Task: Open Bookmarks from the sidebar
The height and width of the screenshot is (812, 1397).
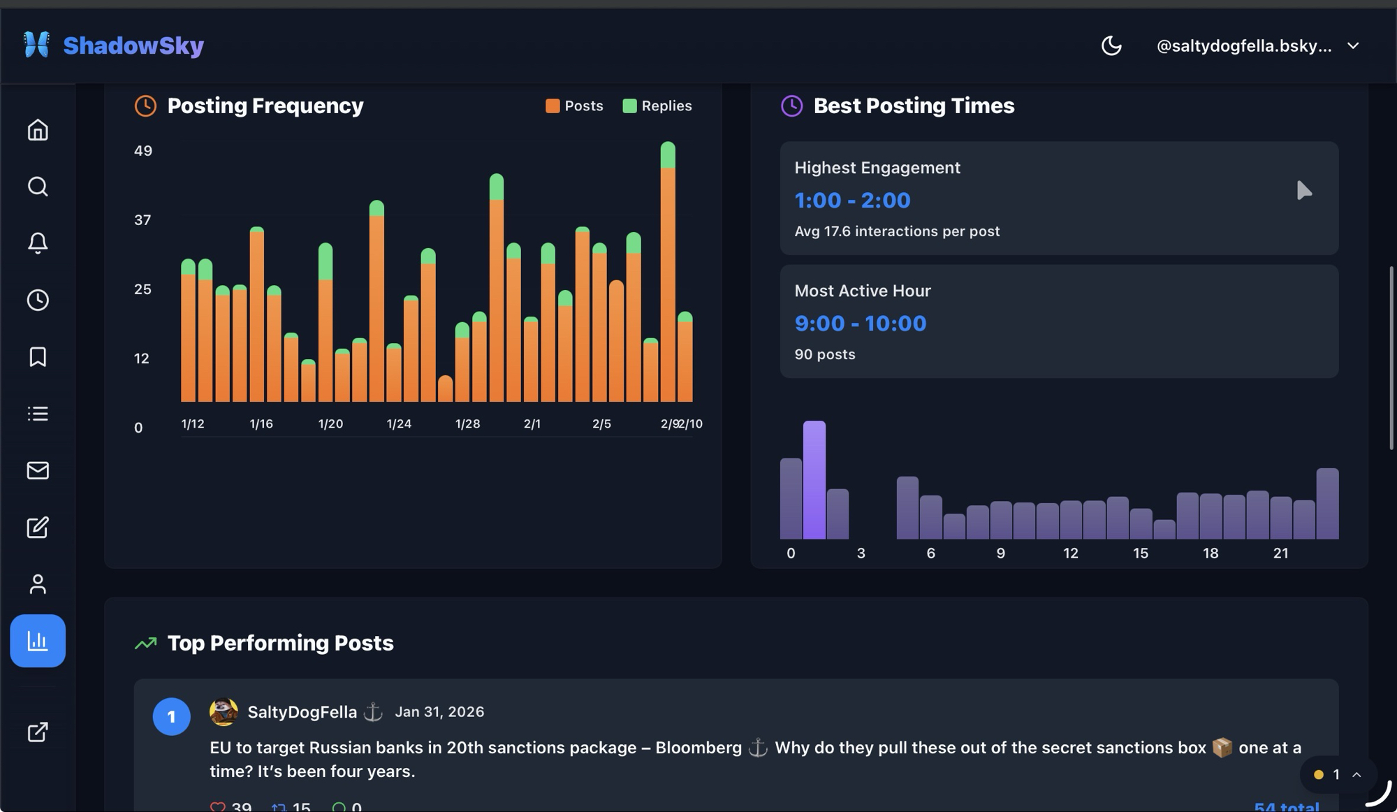Action: pos(38,356)
